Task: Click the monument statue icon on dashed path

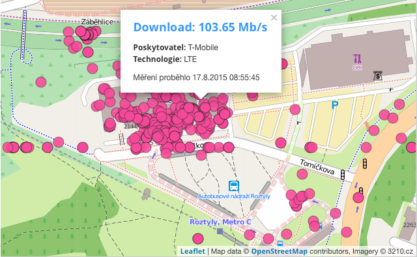Action: [x=146, y=194]
